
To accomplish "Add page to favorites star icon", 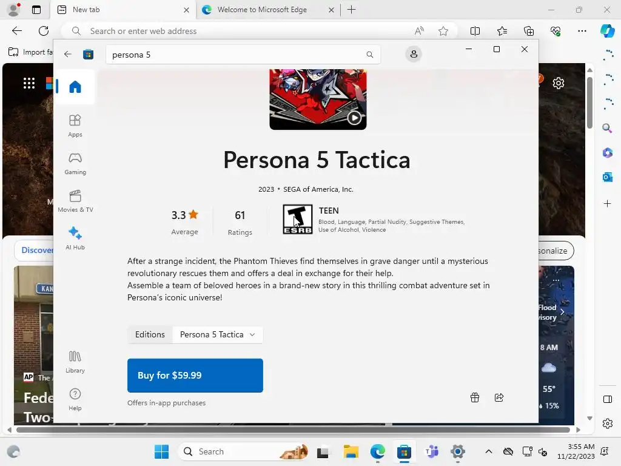I will point(443,31).
